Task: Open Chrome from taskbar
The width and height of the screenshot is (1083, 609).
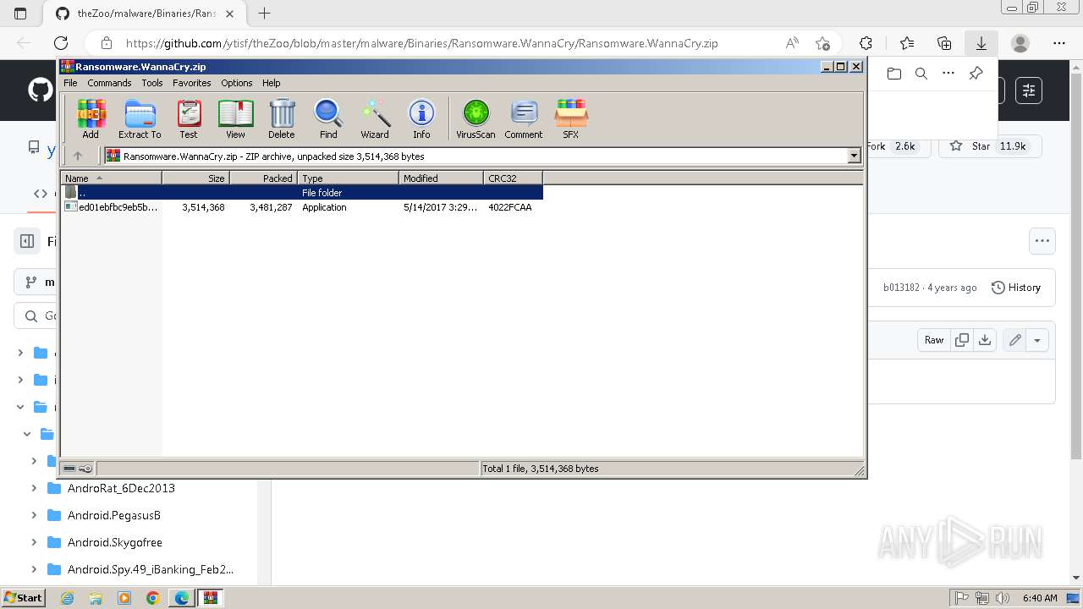Action: 153,598
